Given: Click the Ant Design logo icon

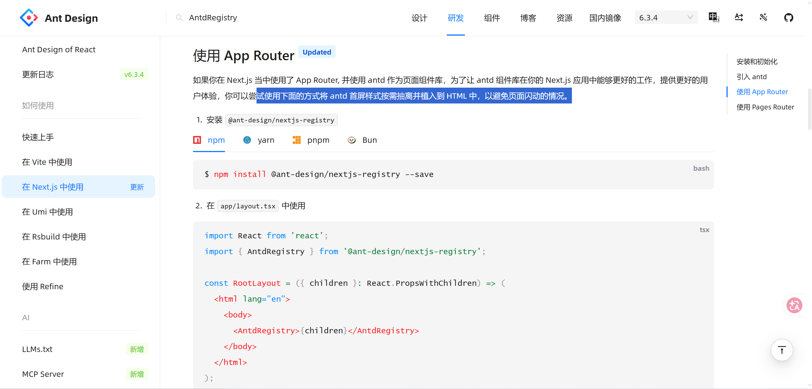Looking at the screenshot, I should (x=29, y=18).
